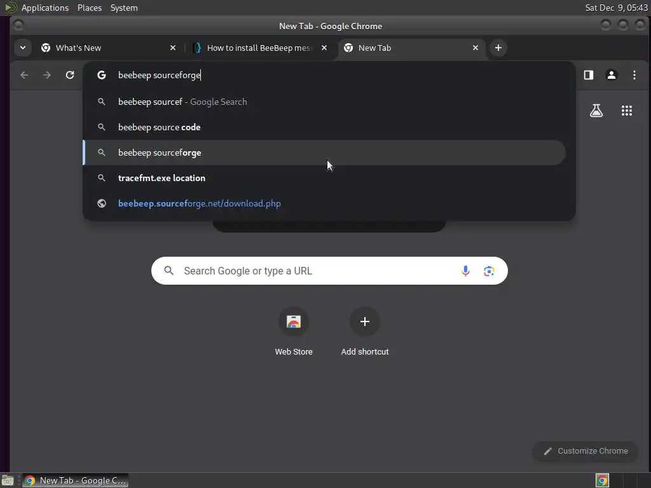This screenshot has height=488, width=651.
Task: Open the Chrome profile icon
Action: pyautogui.click(x=611, y=75)
